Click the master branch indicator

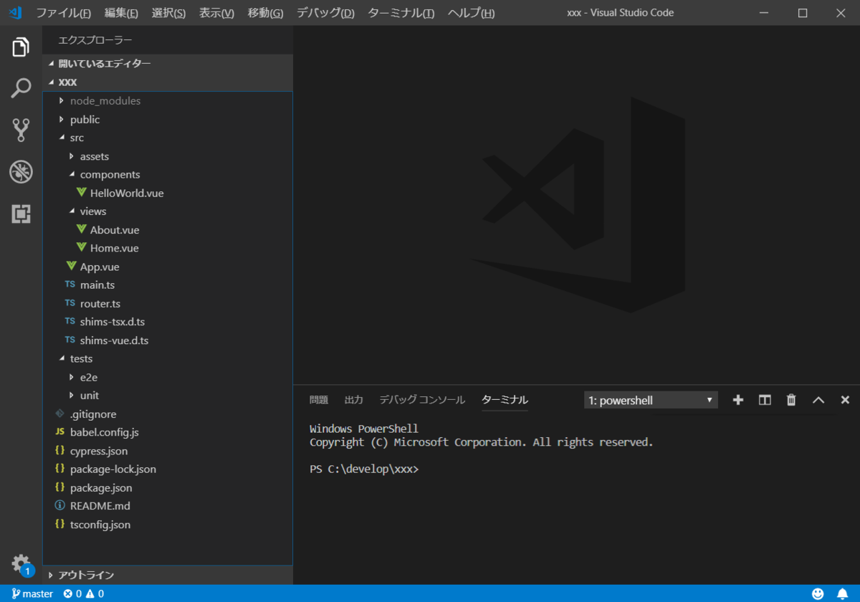pos(32,593)
